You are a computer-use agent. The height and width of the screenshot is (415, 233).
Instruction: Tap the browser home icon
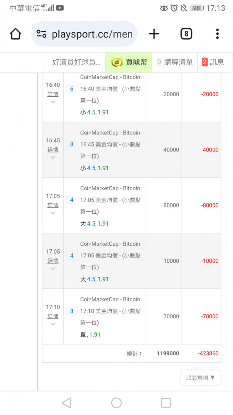tap(16, 34)
